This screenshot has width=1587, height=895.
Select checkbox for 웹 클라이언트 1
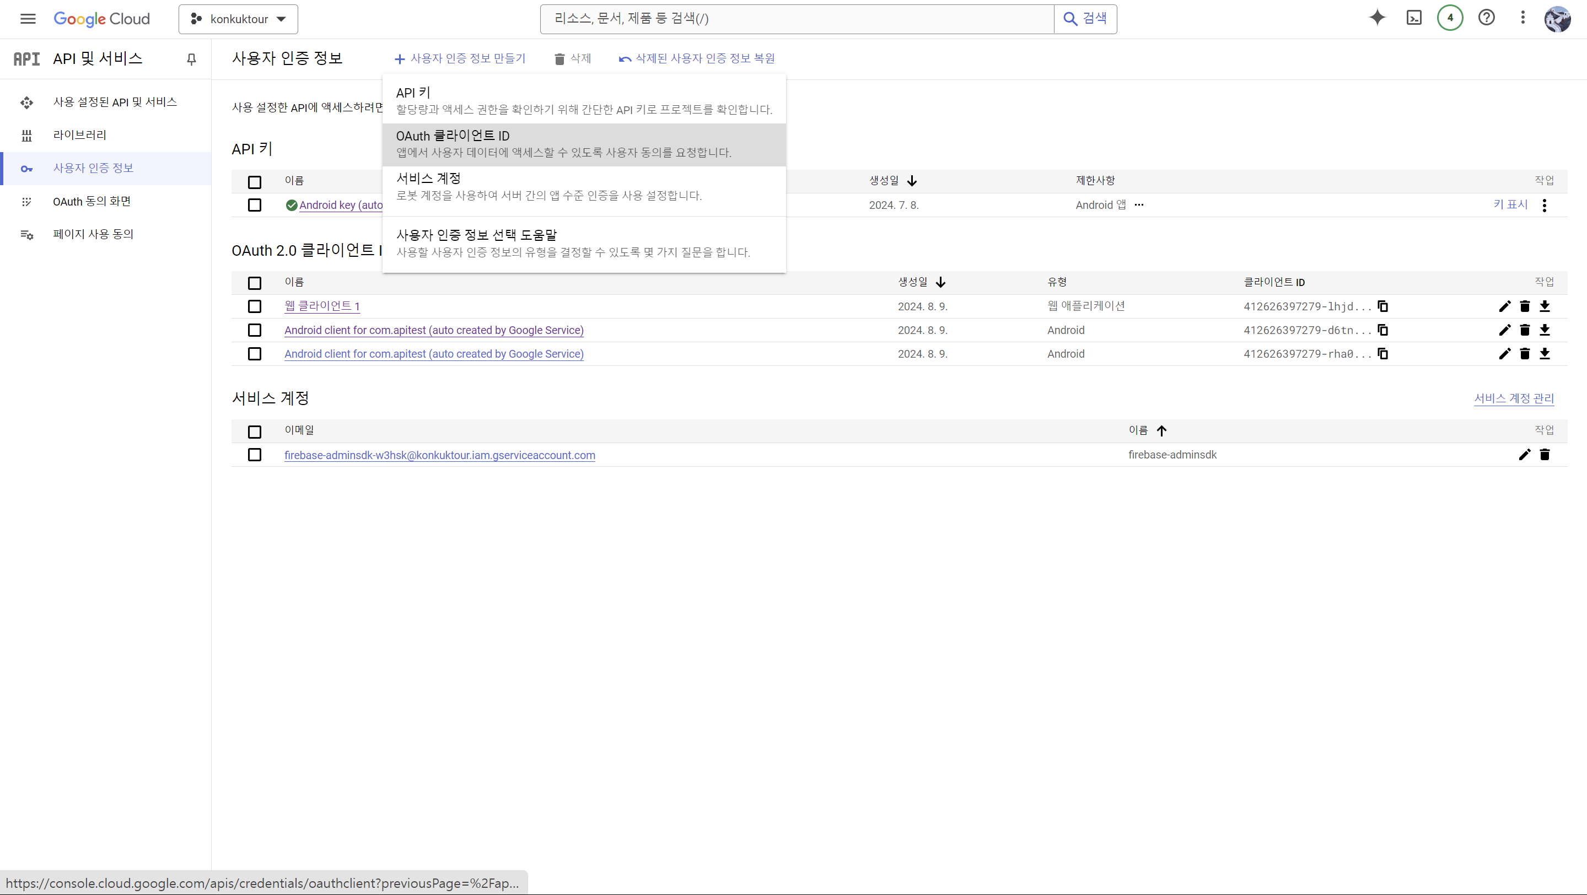click(255, 306)
